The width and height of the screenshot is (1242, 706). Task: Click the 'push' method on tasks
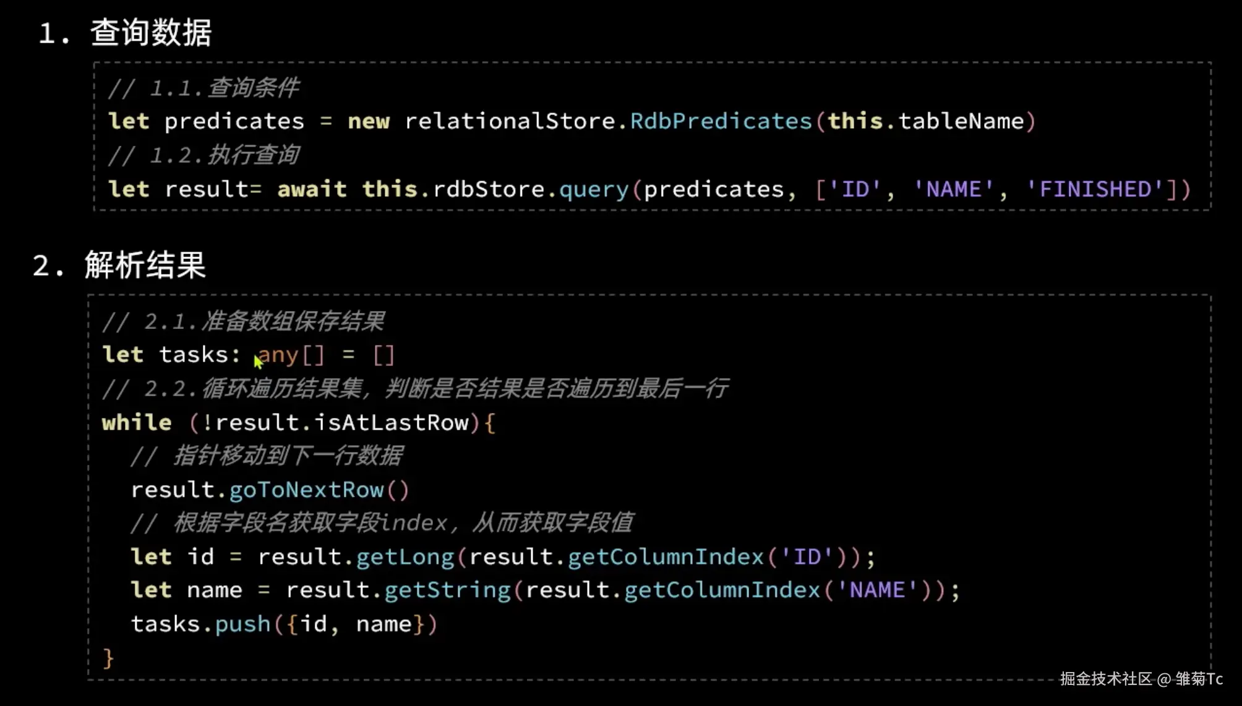[x=242, y=624]
